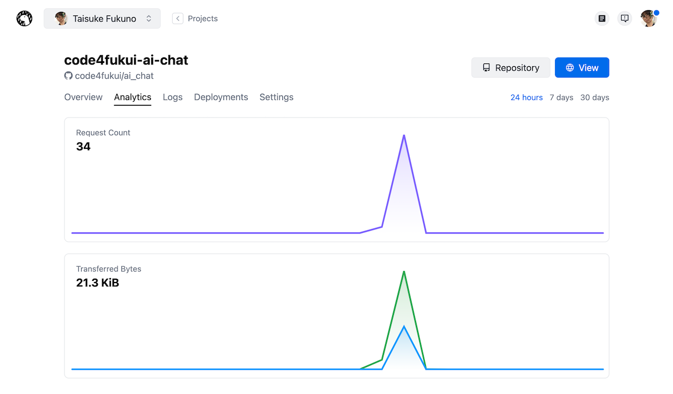Click the GitHub icon beside the repo name
The width and height of the screenshot is (673, 394).
[68, 76]
